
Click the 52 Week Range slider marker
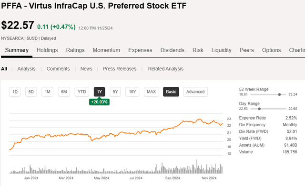pyautogui.click(x=280, y=94)
